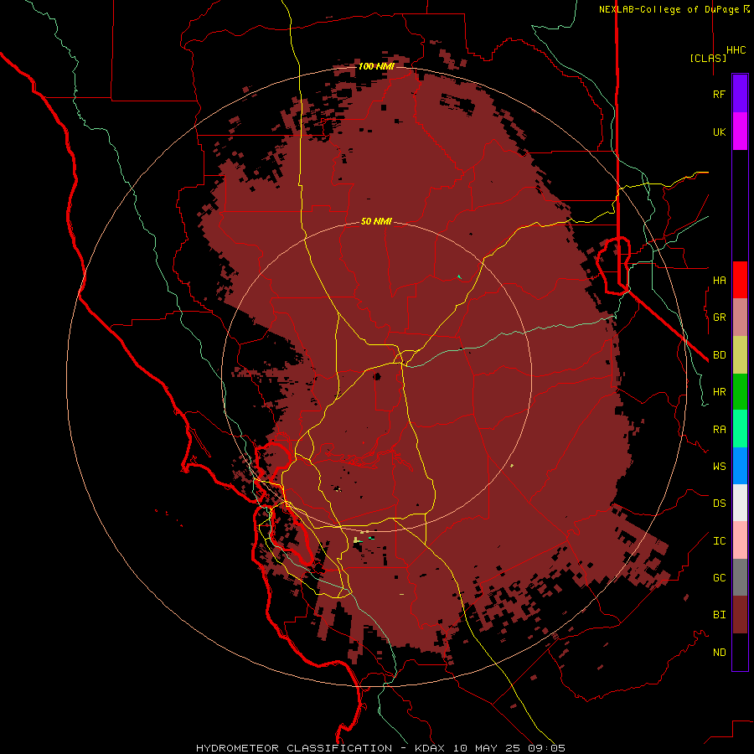Image resolution: width=754 pixels, height=754 pixels.
Task: Select the BD legend label
Action: coord(719,355)
